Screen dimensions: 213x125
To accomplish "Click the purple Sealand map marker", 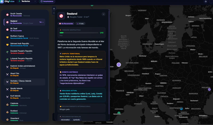I will click(119, 64).
